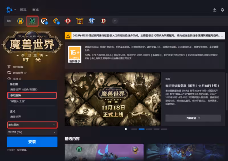Choose 魔兽世界 under 正式 section

32,117
